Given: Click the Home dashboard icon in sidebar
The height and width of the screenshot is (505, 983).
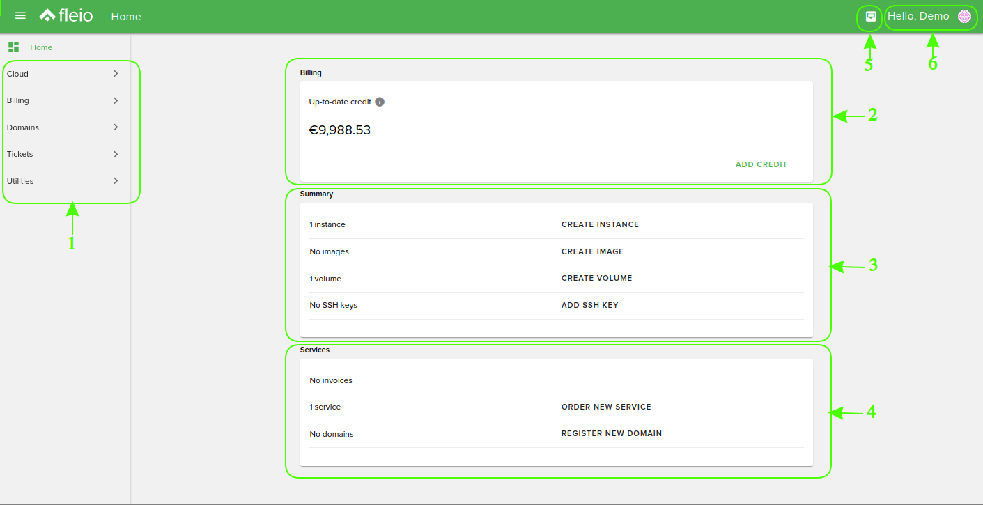Looking at the screenshot, I should [x=13, y=47].
